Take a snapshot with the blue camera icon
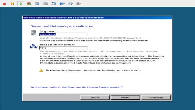 pos(37,4)
